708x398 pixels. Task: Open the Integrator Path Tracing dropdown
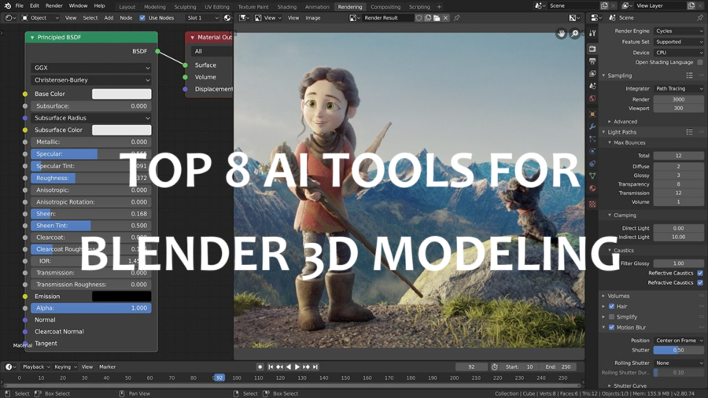click(x=679, y=88)
